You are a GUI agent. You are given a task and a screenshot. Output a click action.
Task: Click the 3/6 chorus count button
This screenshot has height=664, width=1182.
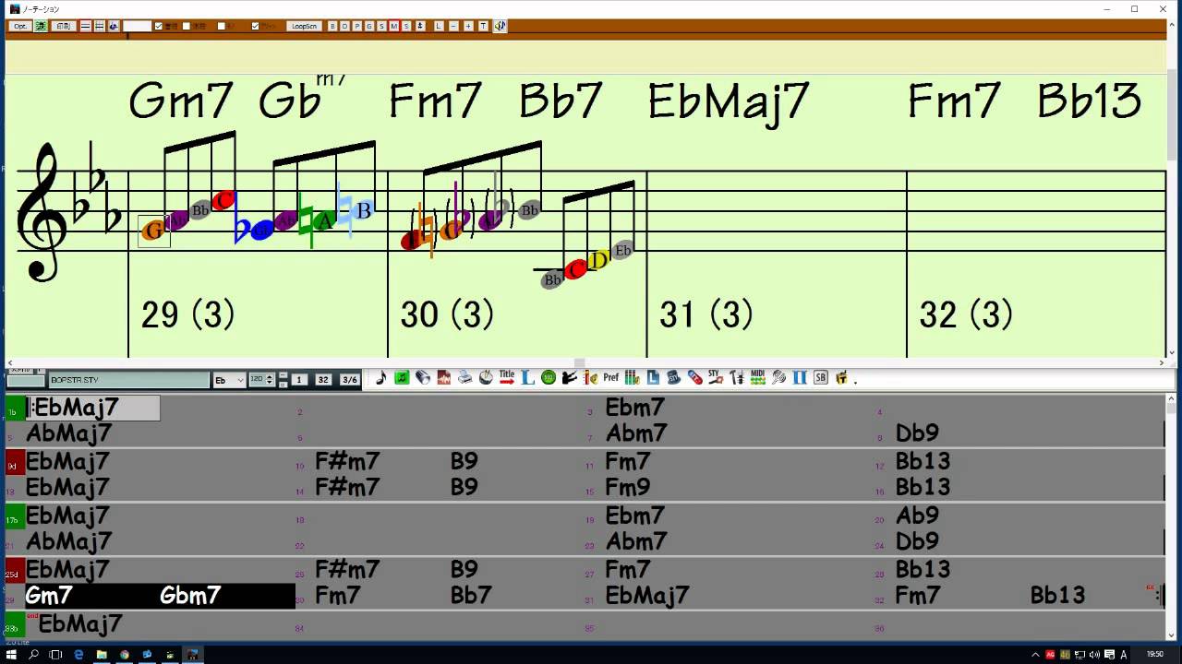click(x=349, y=380)
